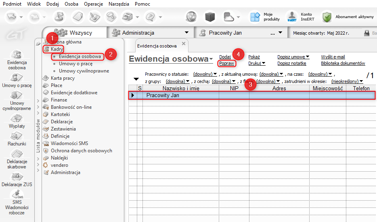Click the Pokaż link
This screenshot has width=377, height=222.
pyautogui.click(x=254, y=57)
